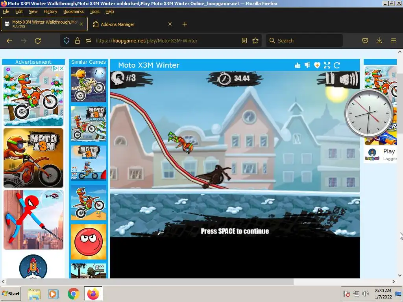Open the Spider stickman game ad thumbnail
Viewport: 403px width, 302px height.
[x=33, y=220]
